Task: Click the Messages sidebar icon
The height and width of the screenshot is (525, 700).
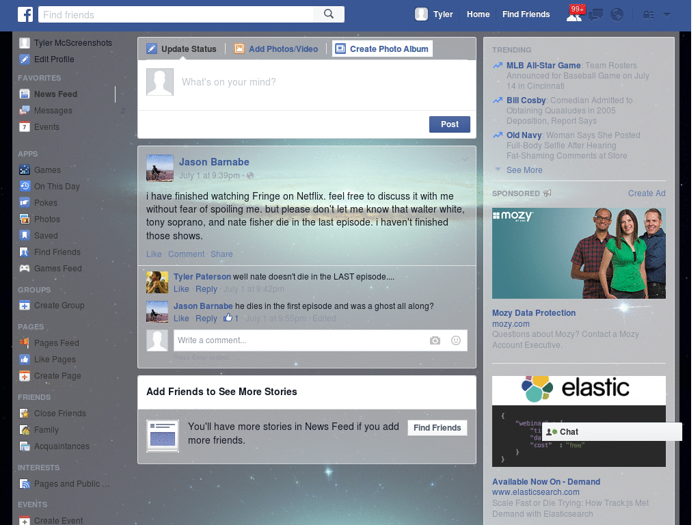Action: click(x=25, y=111)
